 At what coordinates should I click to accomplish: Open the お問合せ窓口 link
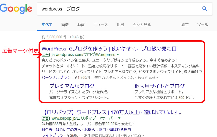point(95,130)
